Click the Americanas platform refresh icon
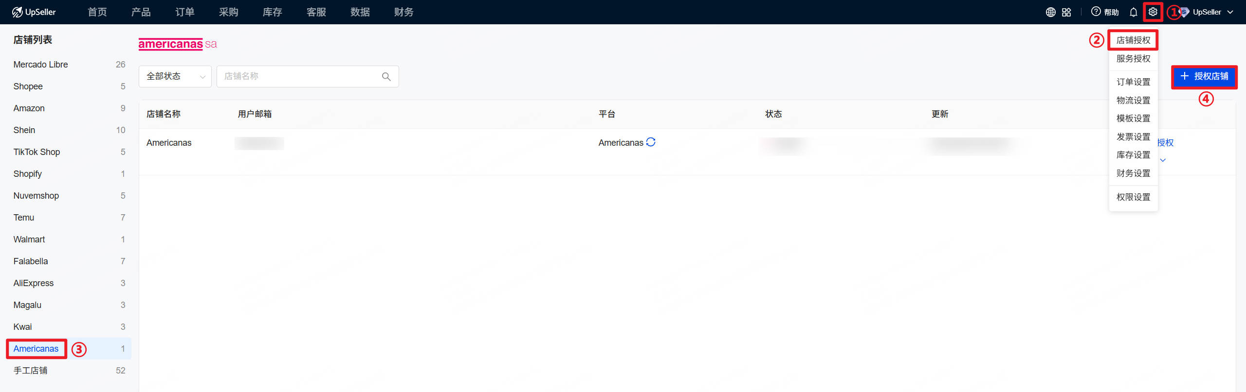This screenshot has height=392, width=1246. click(651, 142)
